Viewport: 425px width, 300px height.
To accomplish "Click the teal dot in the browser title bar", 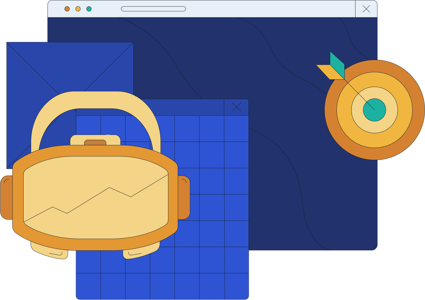I will [x=89, y=9].
